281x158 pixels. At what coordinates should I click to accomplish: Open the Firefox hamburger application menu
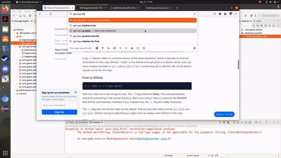click(236, 14)
